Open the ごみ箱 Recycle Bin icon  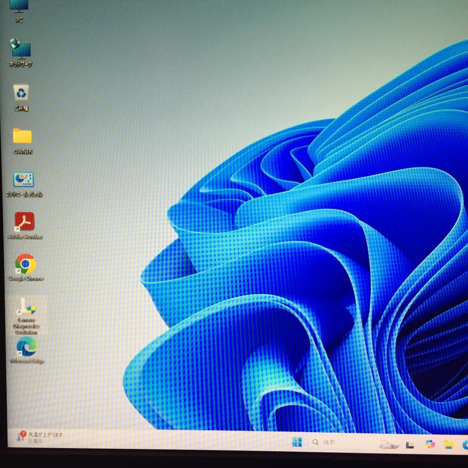[21, 93]
